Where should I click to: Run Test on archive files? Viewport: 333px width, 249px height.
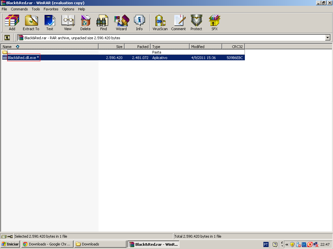50,22
